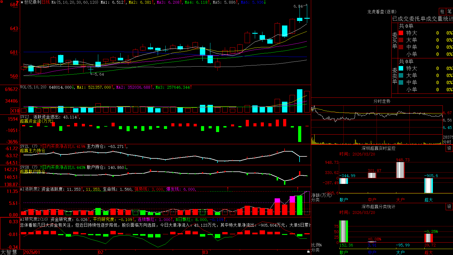Click the red question mark help icon
This screenshot has width=453, height=255.
(x=18, y=2)
